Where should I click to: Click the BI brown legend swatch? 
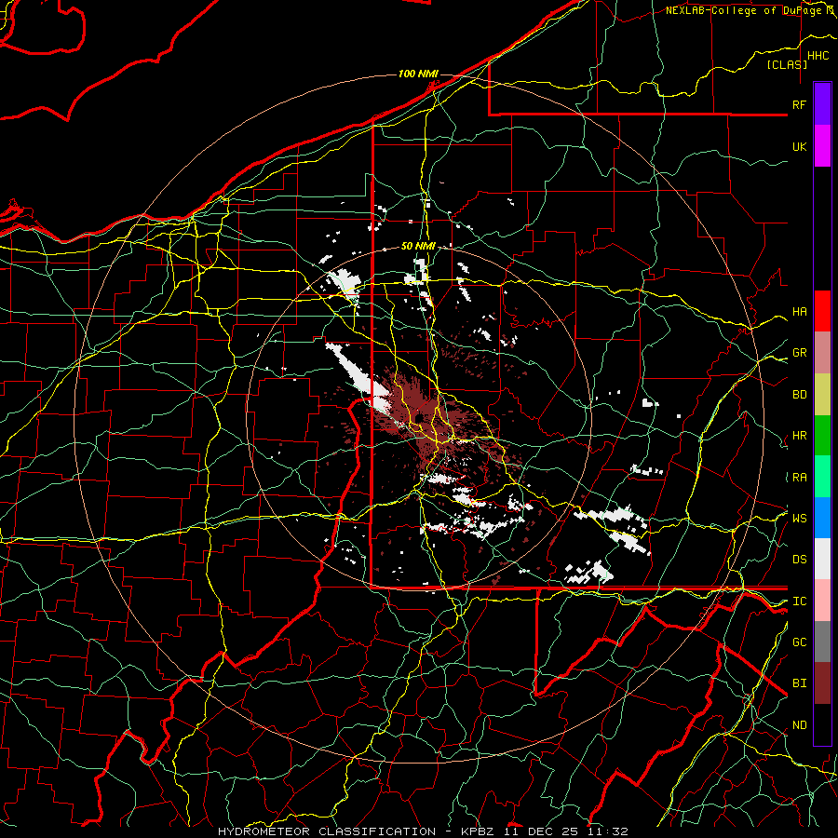822,683
